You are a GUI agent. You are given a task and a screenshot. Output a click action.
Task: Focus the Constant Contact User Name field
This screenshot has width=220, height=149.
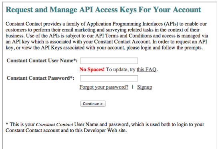click(x=109, y=61)
